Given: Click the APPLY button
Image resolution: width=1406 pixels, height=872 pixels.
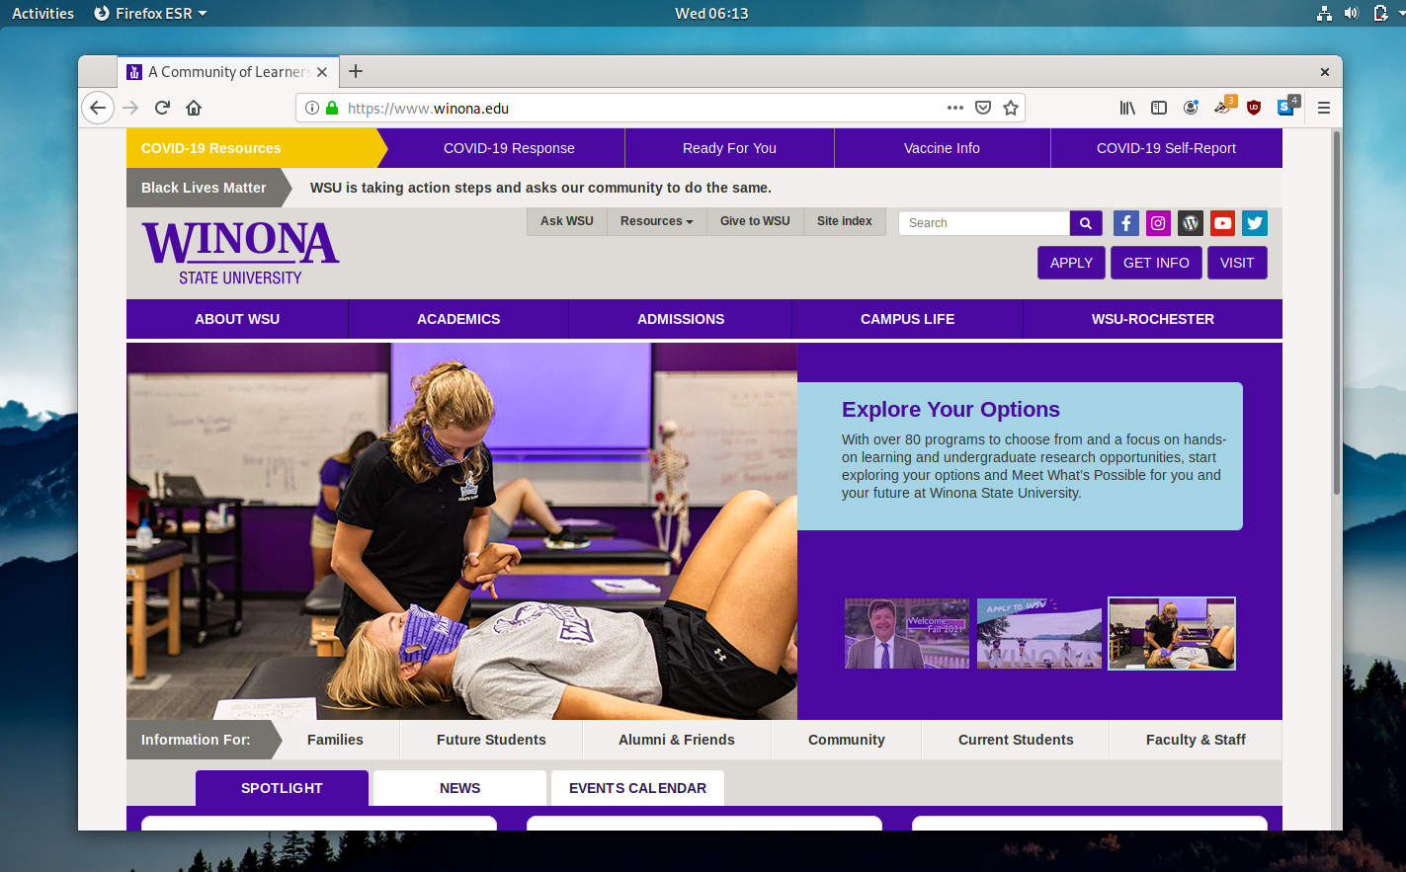Looking at the screenshot, I should coord(1071,263).
